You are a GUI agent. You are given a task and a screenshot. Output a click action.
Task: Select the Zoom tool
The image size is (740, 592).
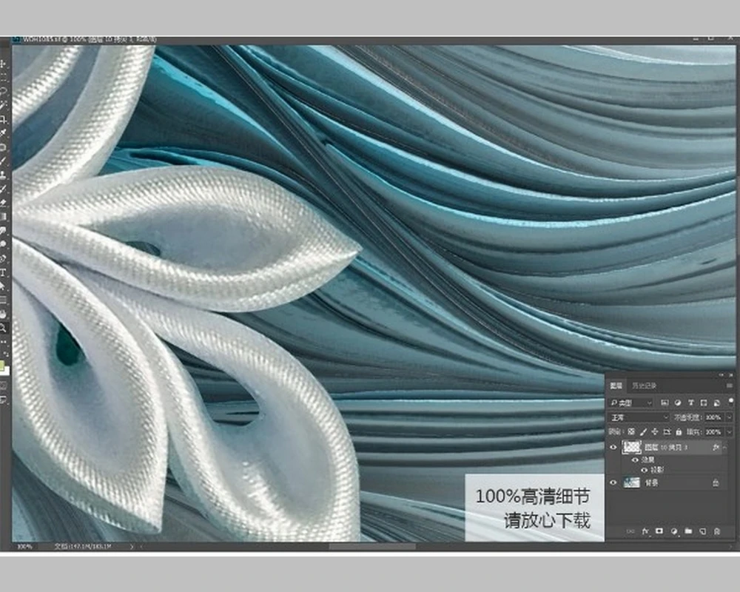tap(4, 328)
